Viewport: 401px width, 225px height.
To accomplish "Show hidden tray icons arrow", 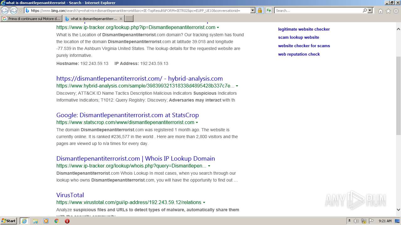I will point(349,221).
